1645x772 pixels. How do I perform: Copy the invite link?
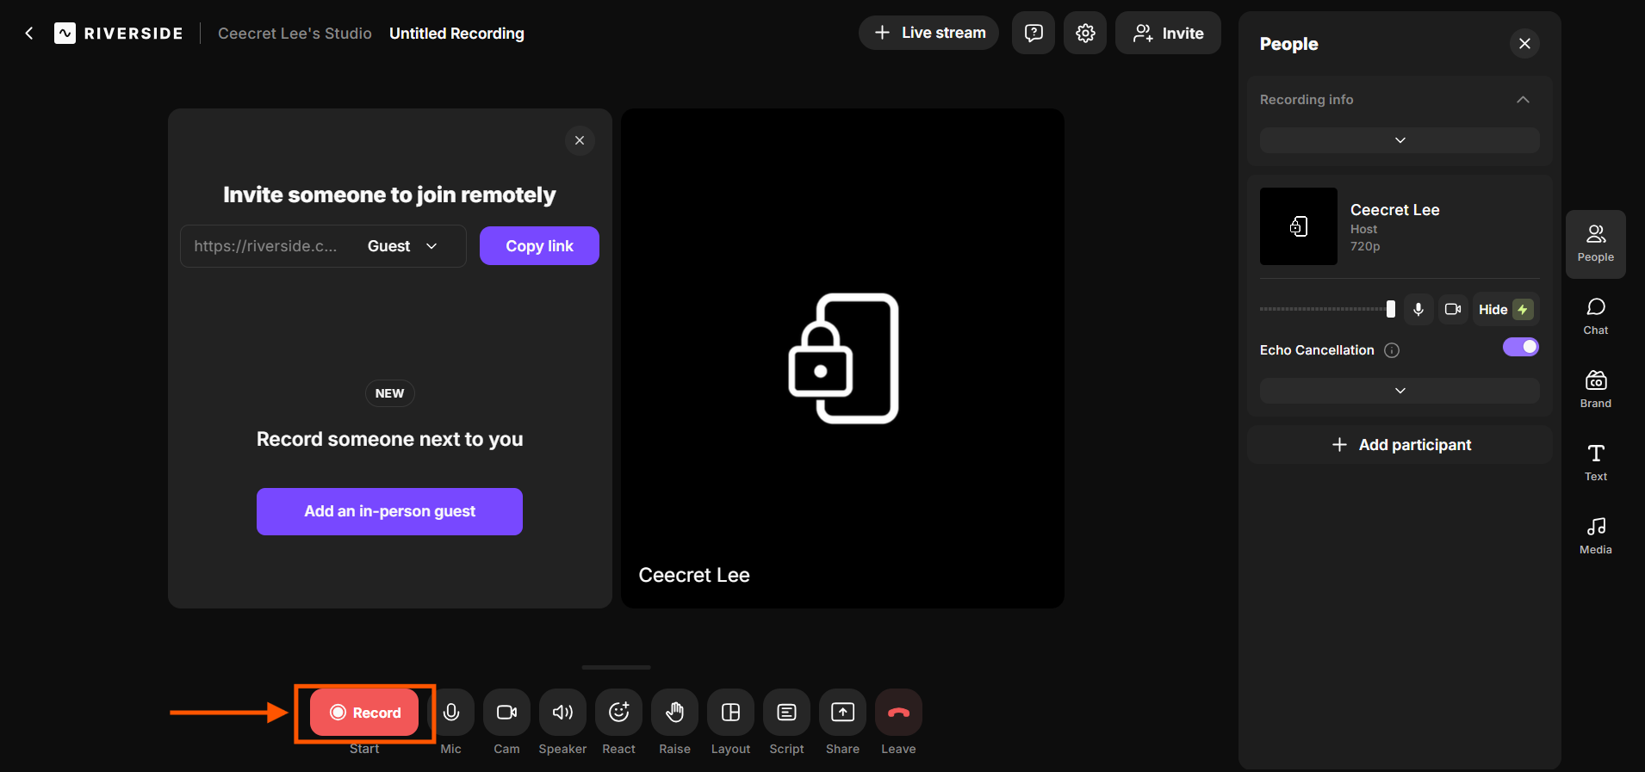(539, 246)
